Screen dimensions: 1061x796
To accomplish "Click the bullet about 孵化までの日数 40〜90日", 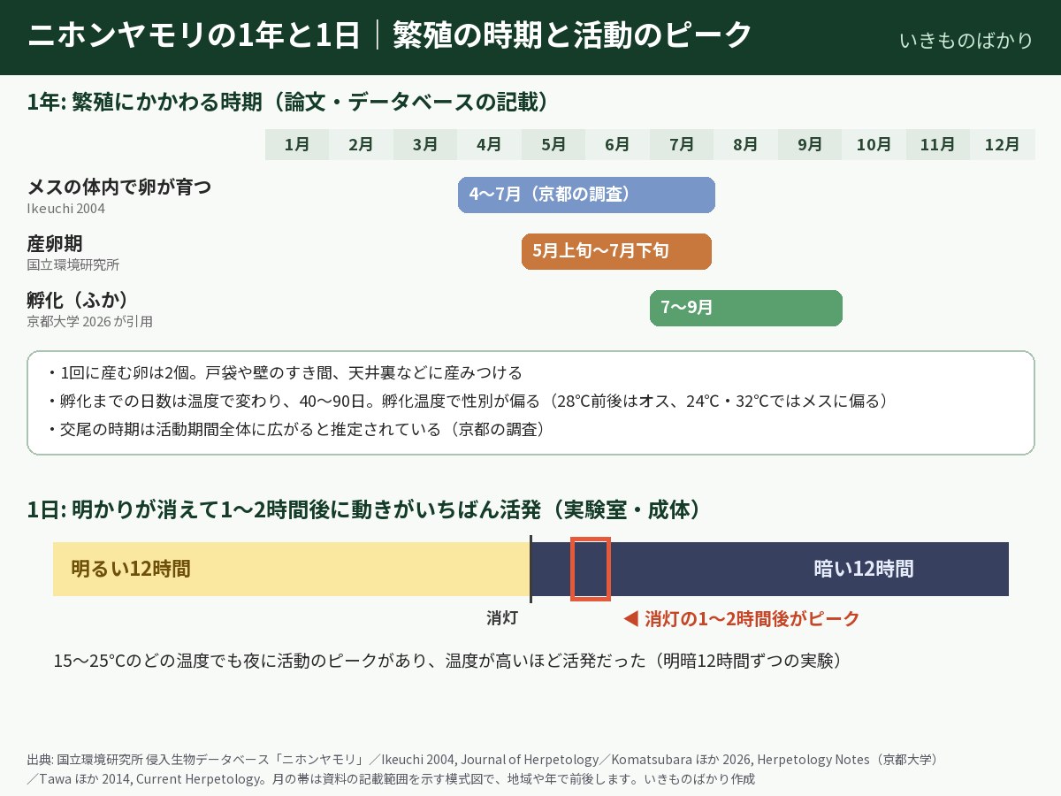I will pyautogui.click(x=467, y=401).
